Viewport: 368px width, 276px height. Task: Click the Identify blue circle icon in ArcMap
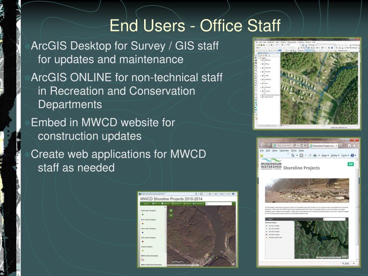pos(332,48)
